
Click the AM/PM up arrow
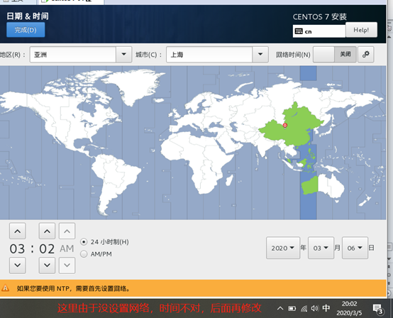[x=67, y=231]
